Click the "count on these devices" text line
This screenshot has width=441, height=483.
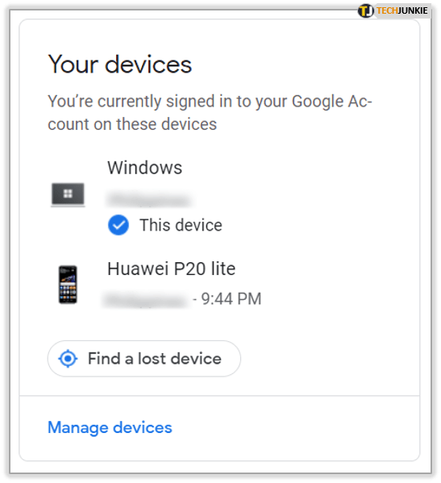132,124
